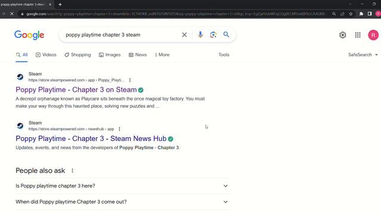Toggle the browser side panel
The image size is (381, 214).
click(x=370, y=14)
